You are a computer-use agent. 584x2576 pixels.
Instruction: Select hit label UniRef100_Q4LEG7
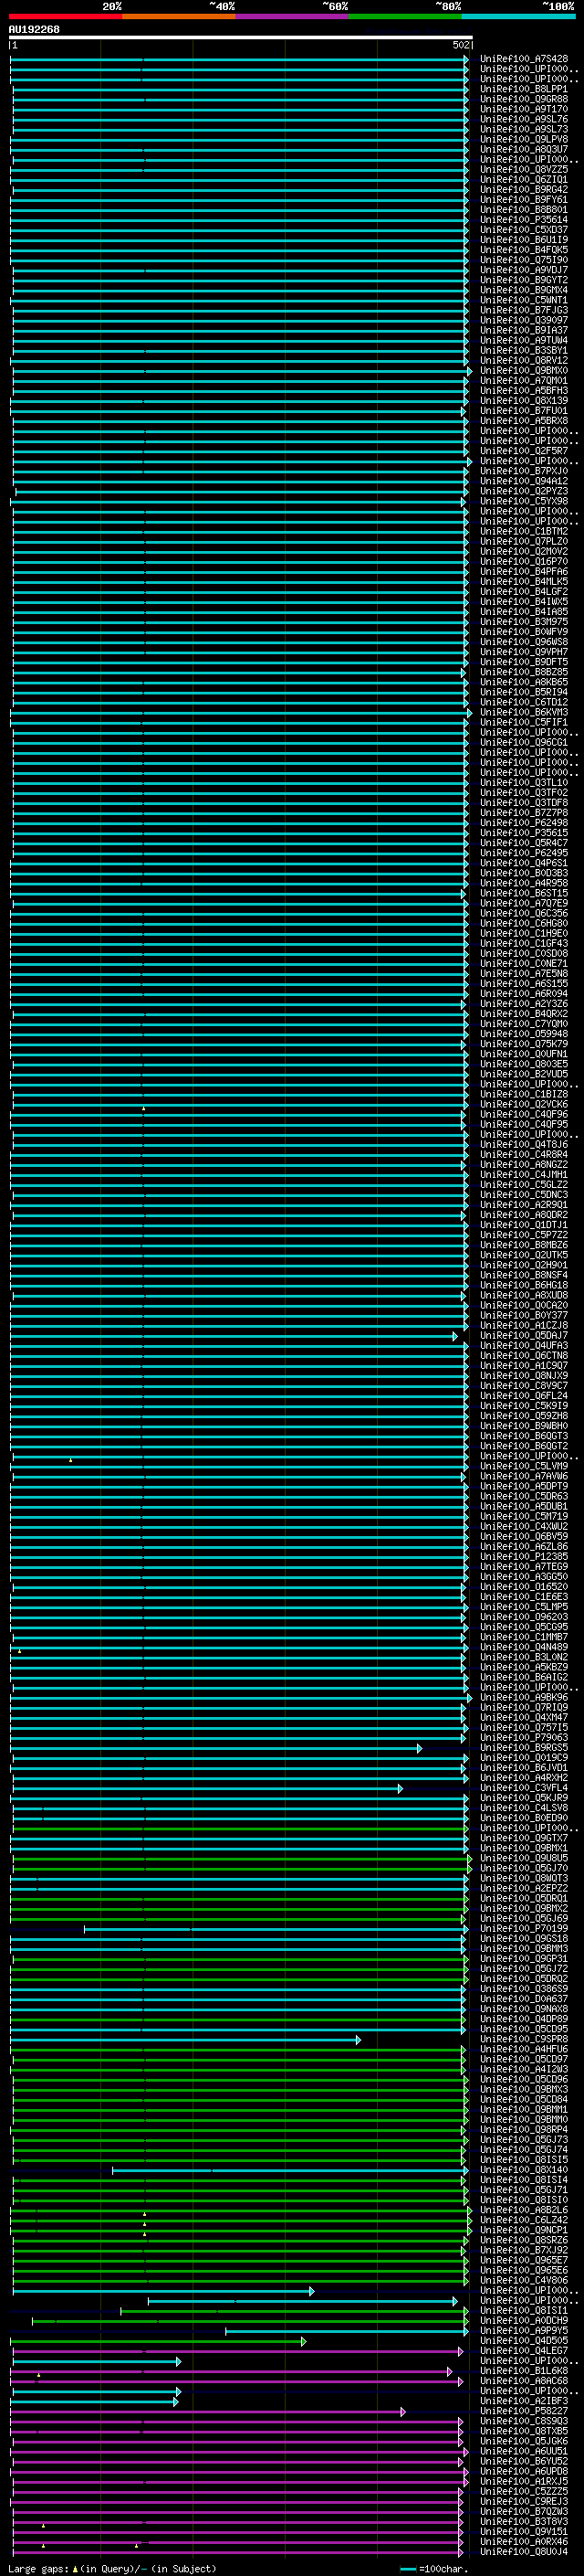(524, 2351)
